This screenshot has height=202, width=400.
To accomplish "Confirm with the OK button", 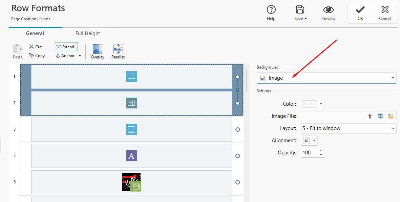I will pyautogui.click(x=360, y=12).
